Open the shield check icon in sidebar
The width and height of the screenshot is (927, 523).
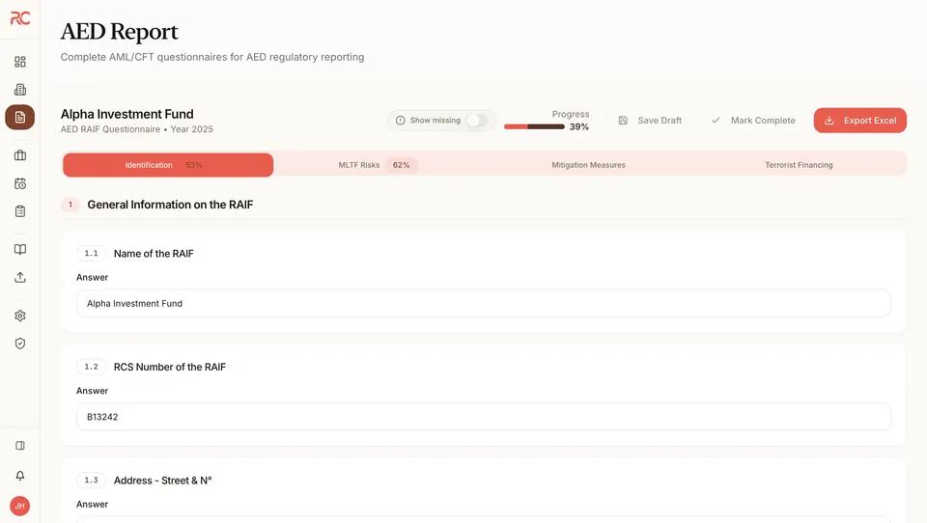pyautogui.click(x=20, y=344)
